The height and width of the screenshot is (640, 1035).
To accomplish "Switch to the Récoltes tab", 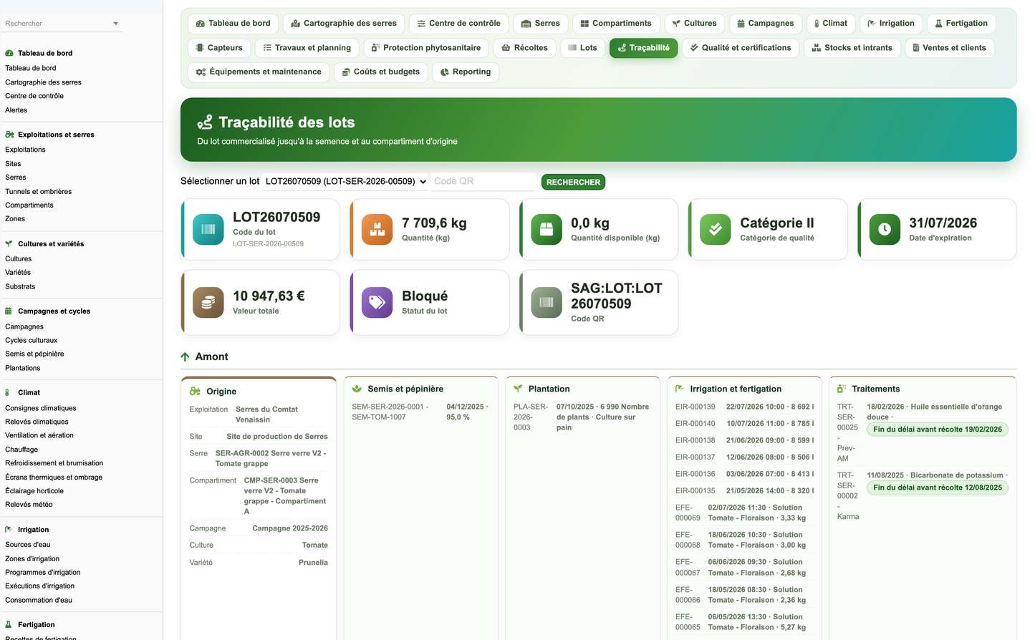I will (x=524, y=48).
